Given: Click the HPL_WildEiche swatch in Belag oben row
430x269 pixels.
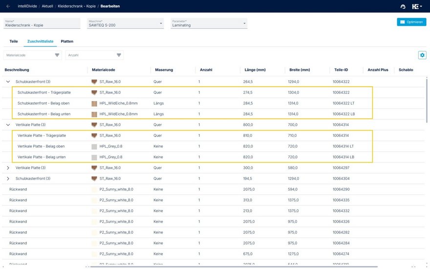Looking at the screenshot, I should point(95,103).
